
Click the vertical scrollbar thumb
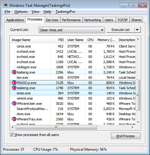click(x=138, y=95)
